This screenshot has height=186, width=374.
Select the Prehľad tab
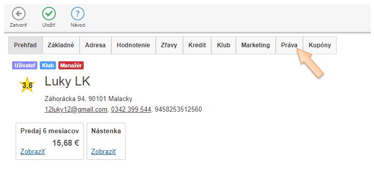coord(25,45)
